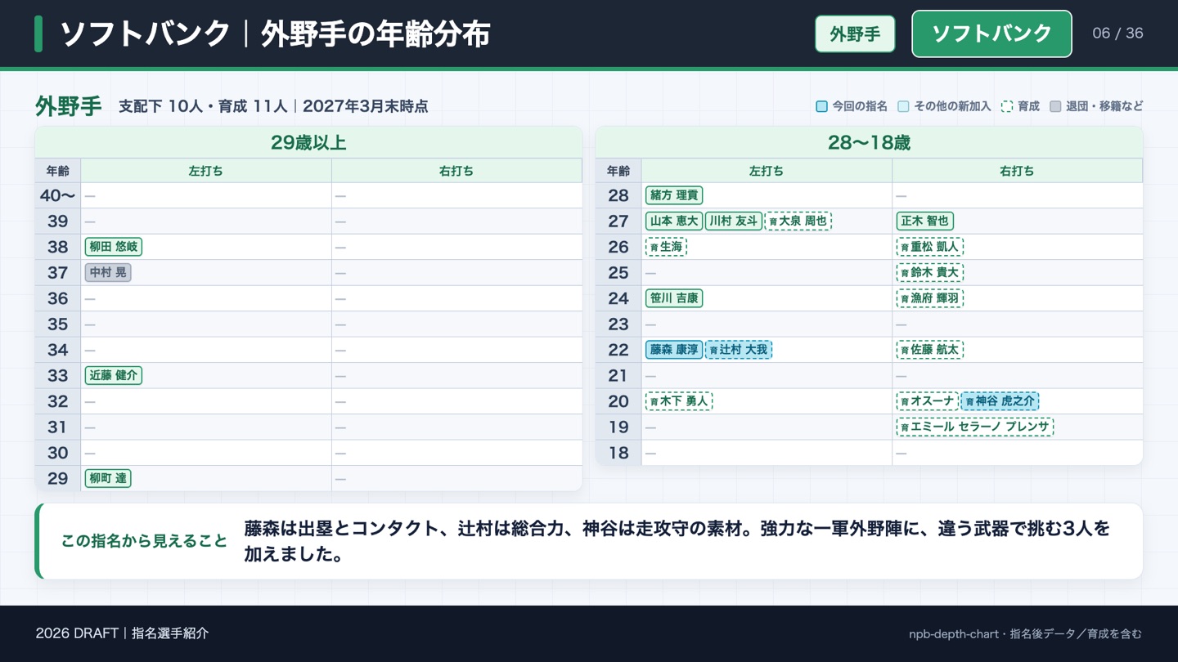Screen dimensions: 1178x662
Task: Click the 今回の指名 legend swatch
Action: point(821,106)
